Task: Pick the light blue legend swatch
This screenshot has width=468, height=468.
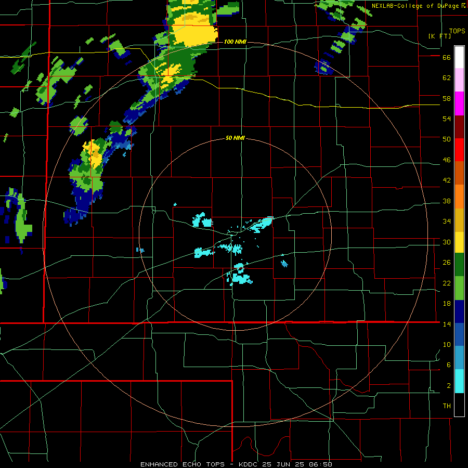Action: point(459,358)
